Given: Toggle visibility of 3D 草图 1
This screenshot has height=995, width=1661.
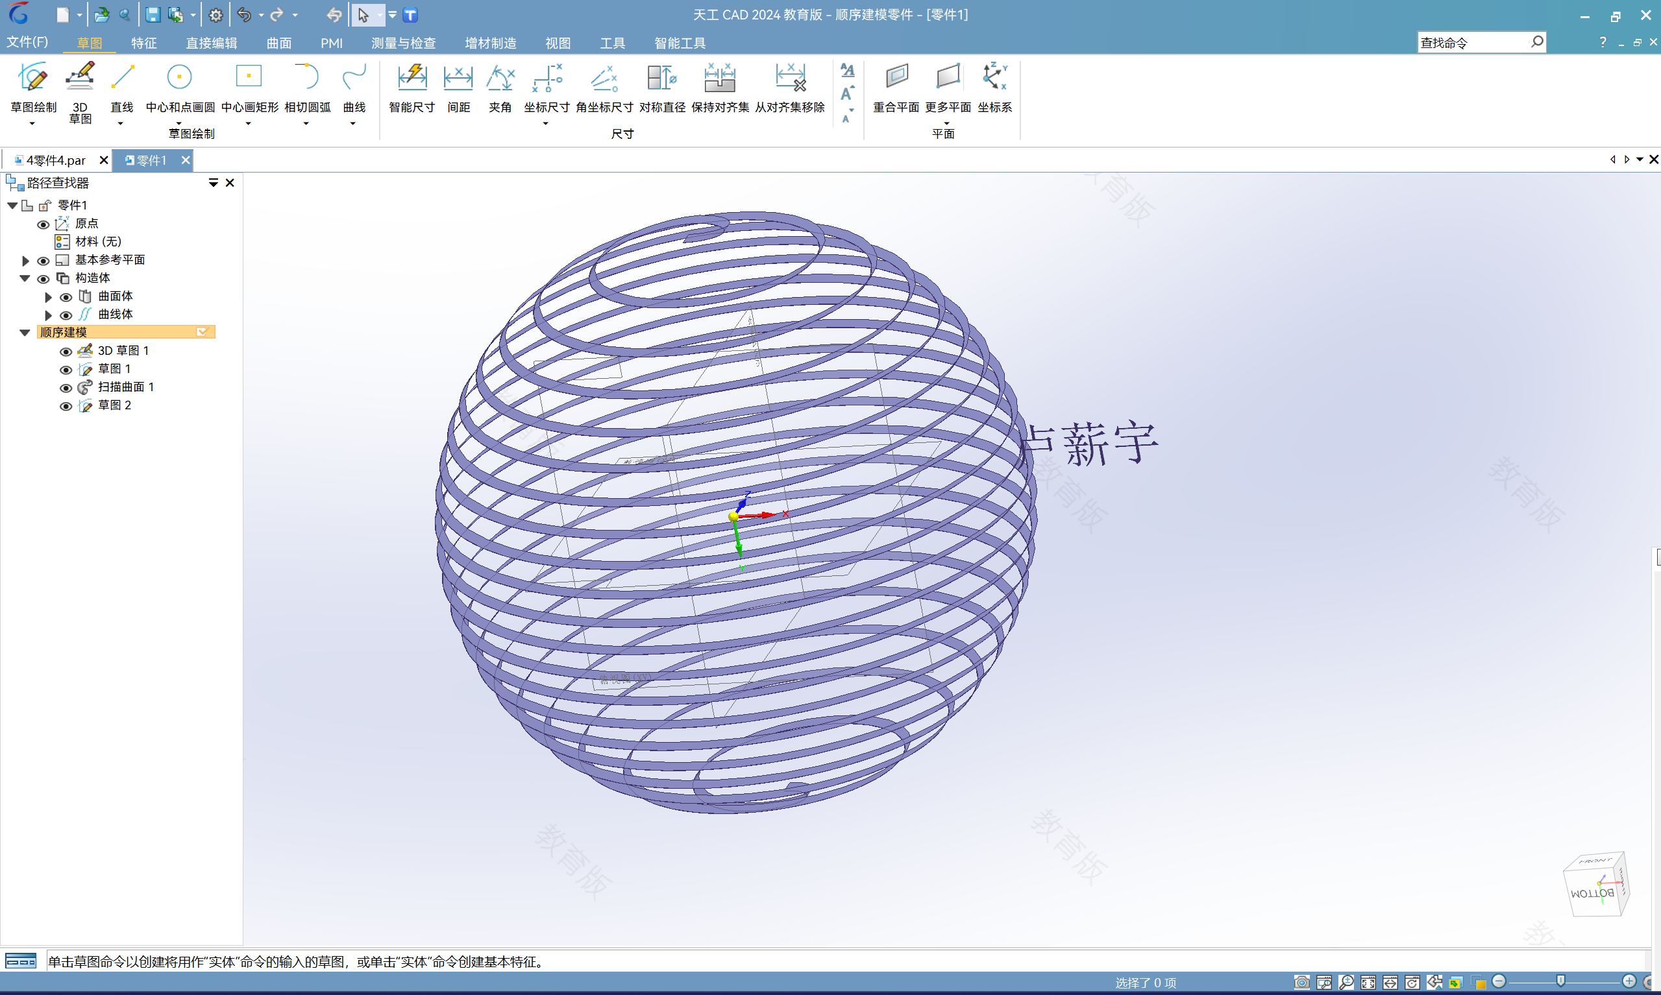Looking at the screenshot, I should [66, 352].
